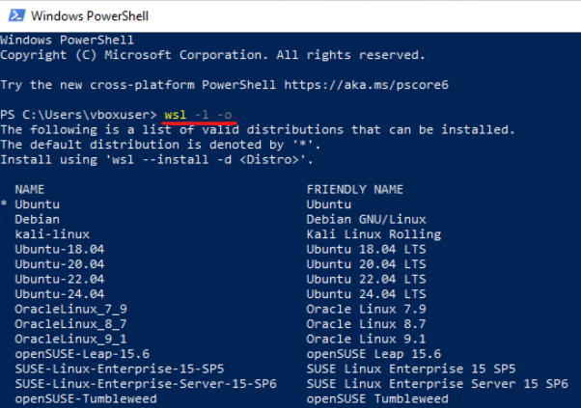
Task: Click the Debian distribution name
Action: (37, 220)
